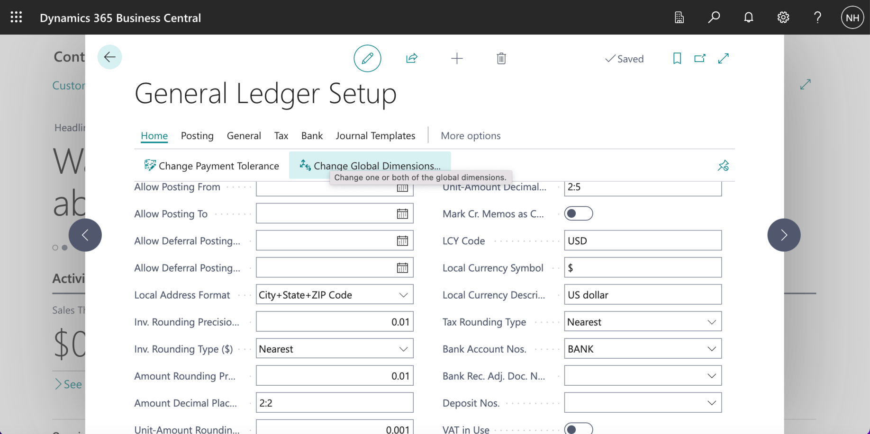Open the app launcher waffle menu
Screen dimensions: 870x434
coord(16,18)
